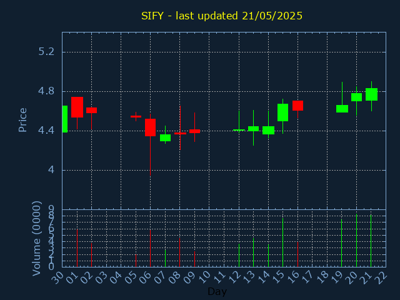Click the day axis label 17
The width and height of the screenshot is (400, 300).
point(307,277)
